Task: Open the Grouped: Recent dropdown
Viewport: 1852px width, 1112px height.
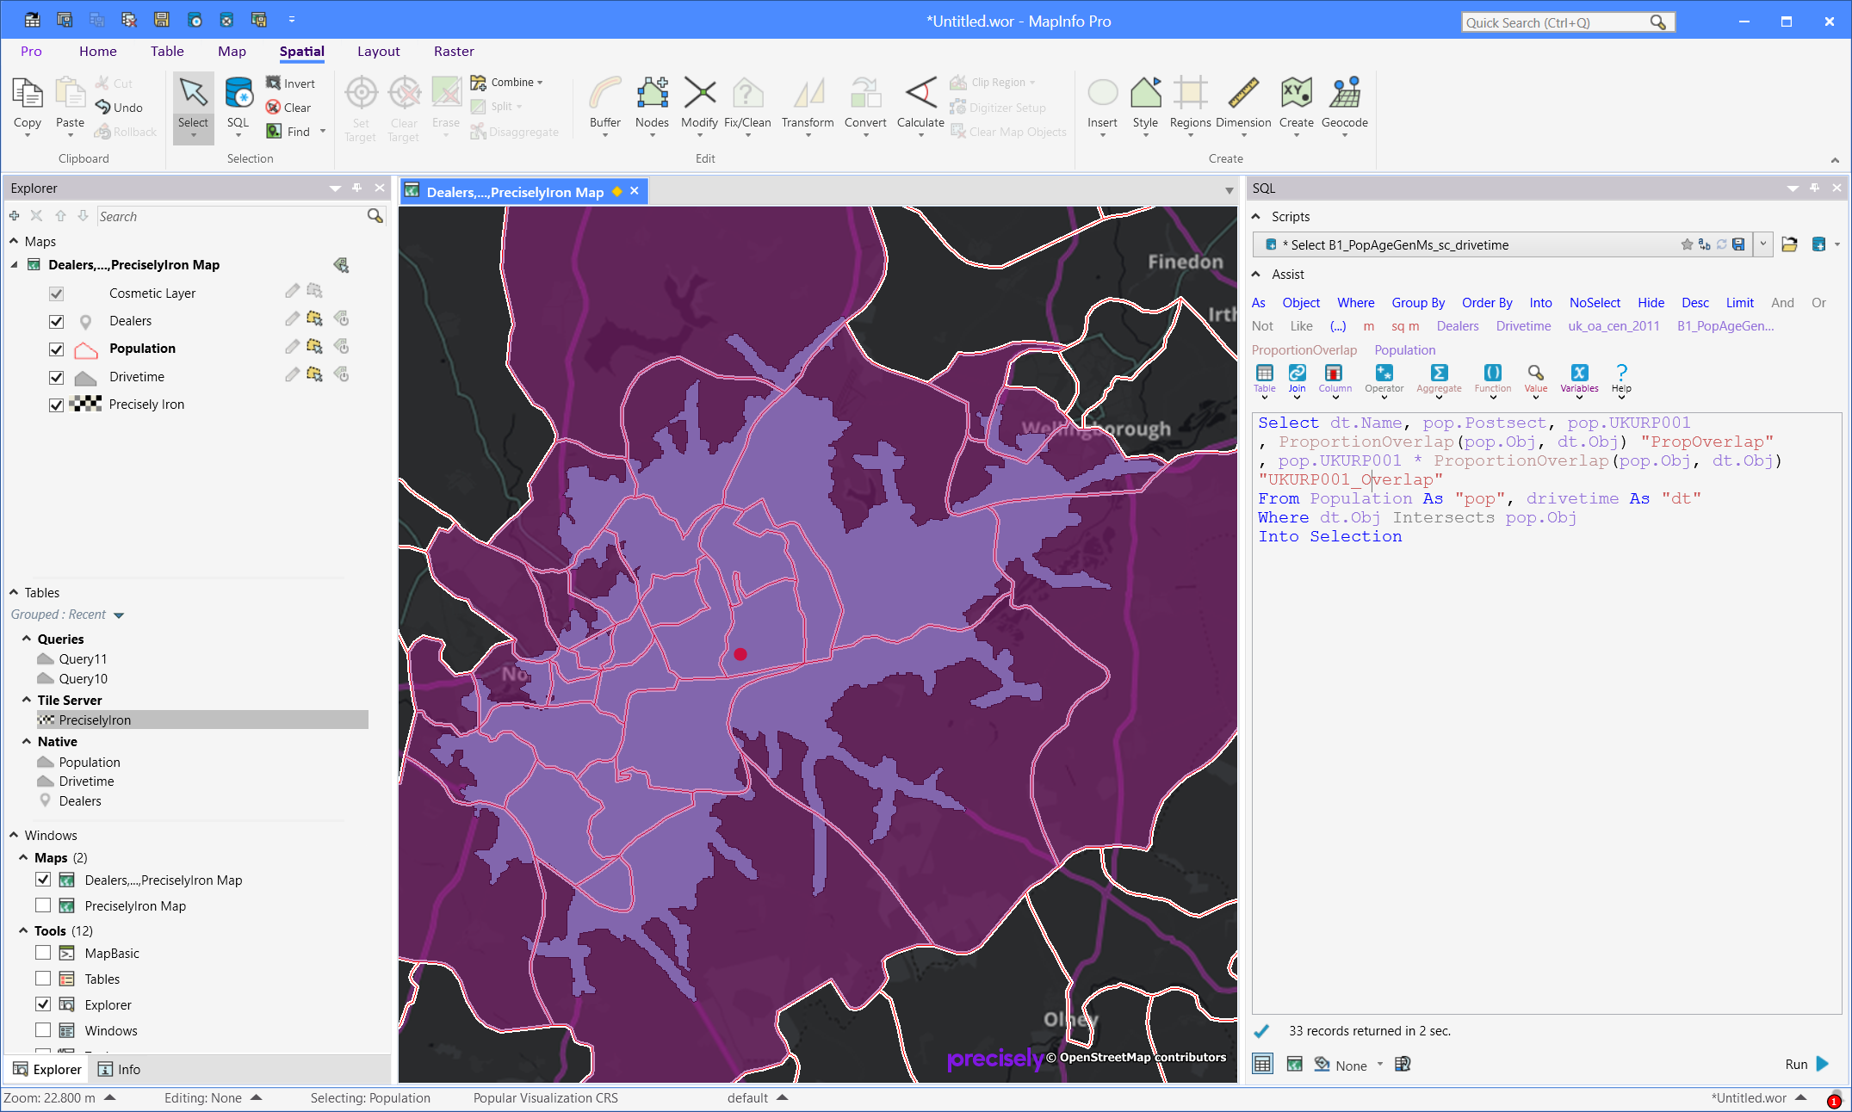Action: click(119, 615)
